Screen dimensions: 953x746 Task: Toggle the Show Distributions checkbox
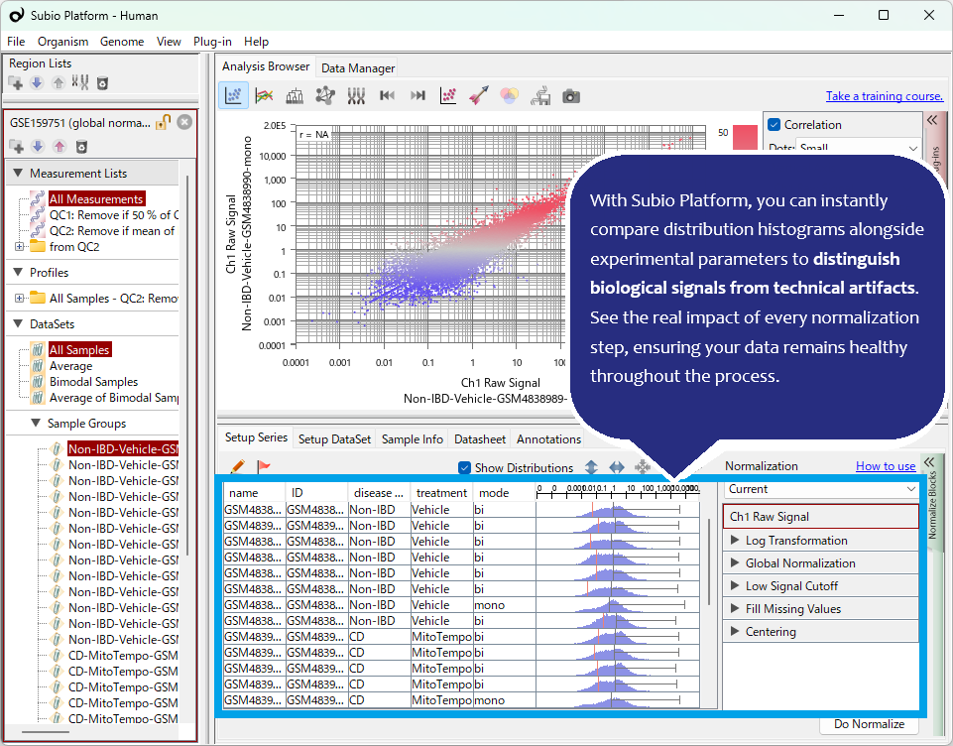(x=464, y=467)
